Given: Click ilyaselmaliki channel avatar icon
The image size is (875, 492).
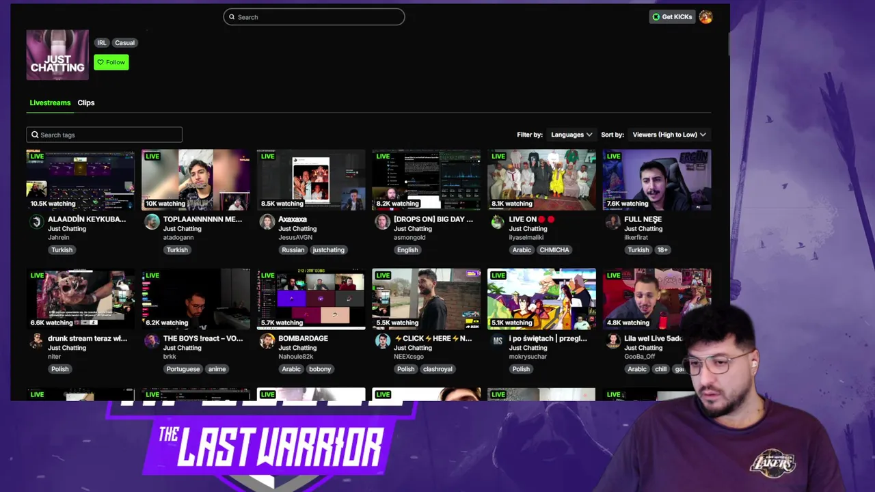Looking at the screenshot, I should click(498, 221).
